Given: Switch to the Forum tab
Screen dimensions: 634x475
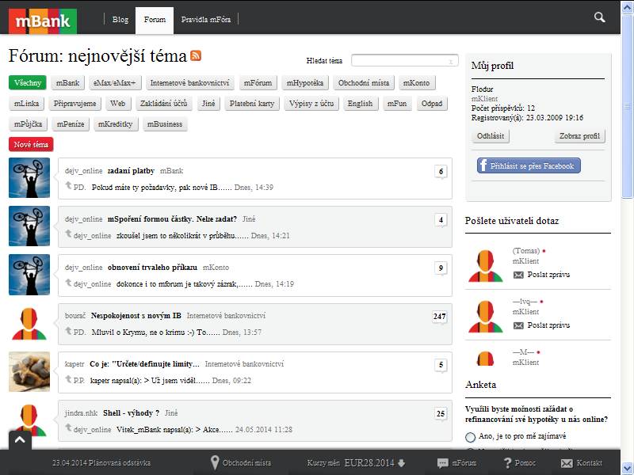Looking at the screenshot, I should coord(155,19).
